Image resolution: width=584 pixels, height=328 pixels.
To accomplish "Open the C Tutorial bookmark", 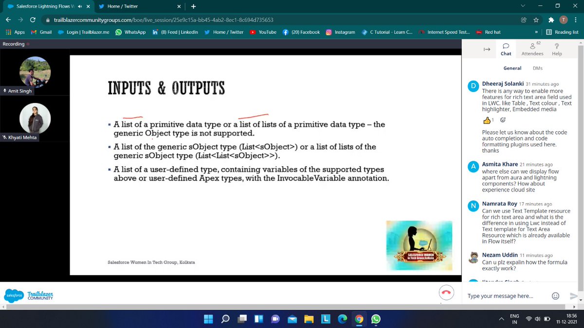I will click(x=387, y=32).
